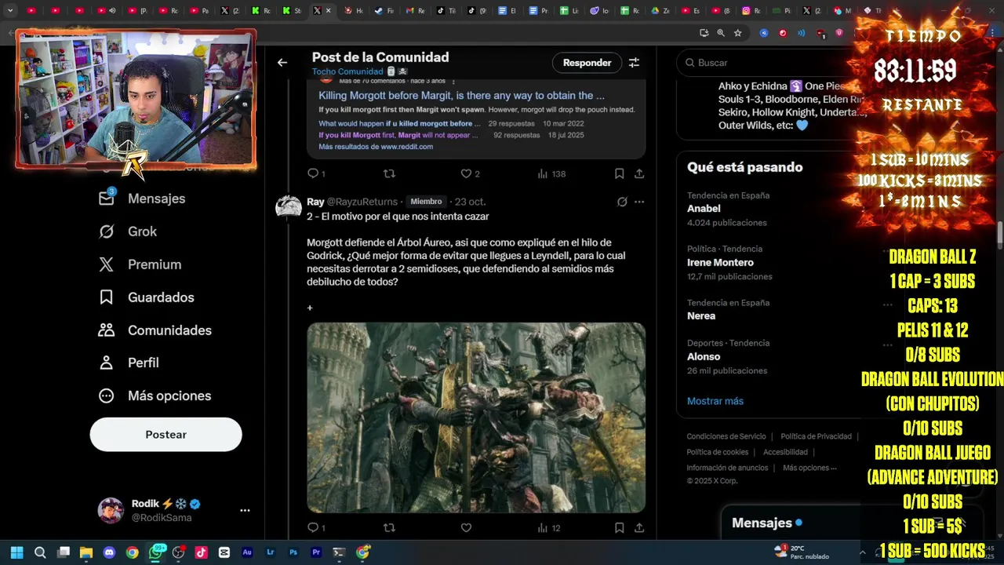The image size is (1004, 565).
Task: Open Adobe Lightroom from the taskbar
Action: tap(271, 552)
